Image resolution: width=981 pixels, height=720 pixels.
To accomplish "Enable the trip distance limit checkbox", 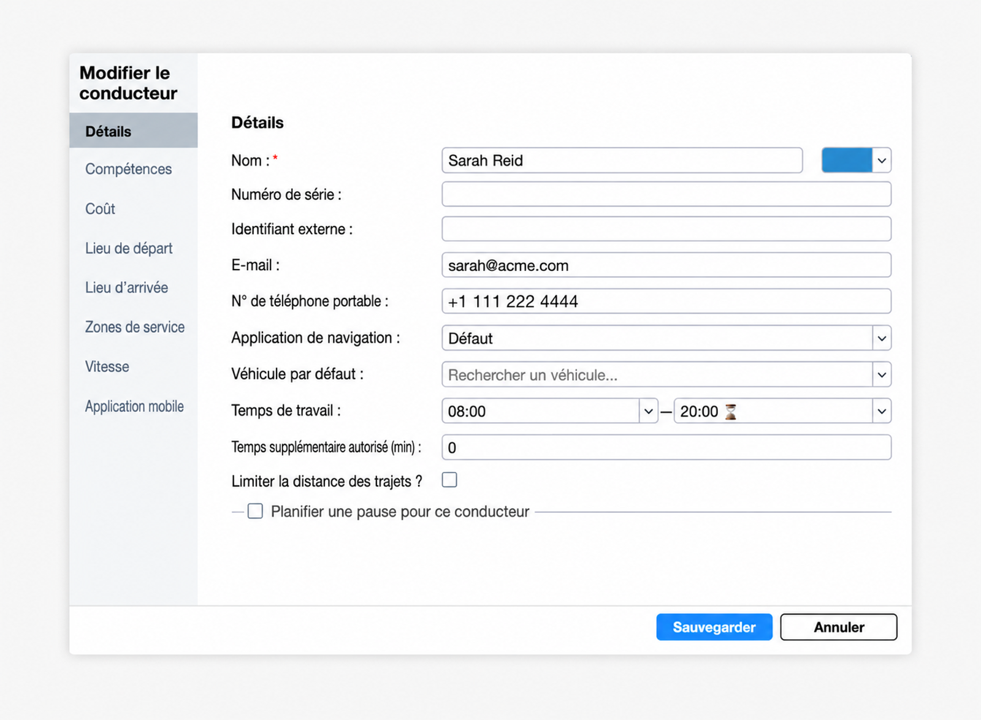I will coord(449,480).
